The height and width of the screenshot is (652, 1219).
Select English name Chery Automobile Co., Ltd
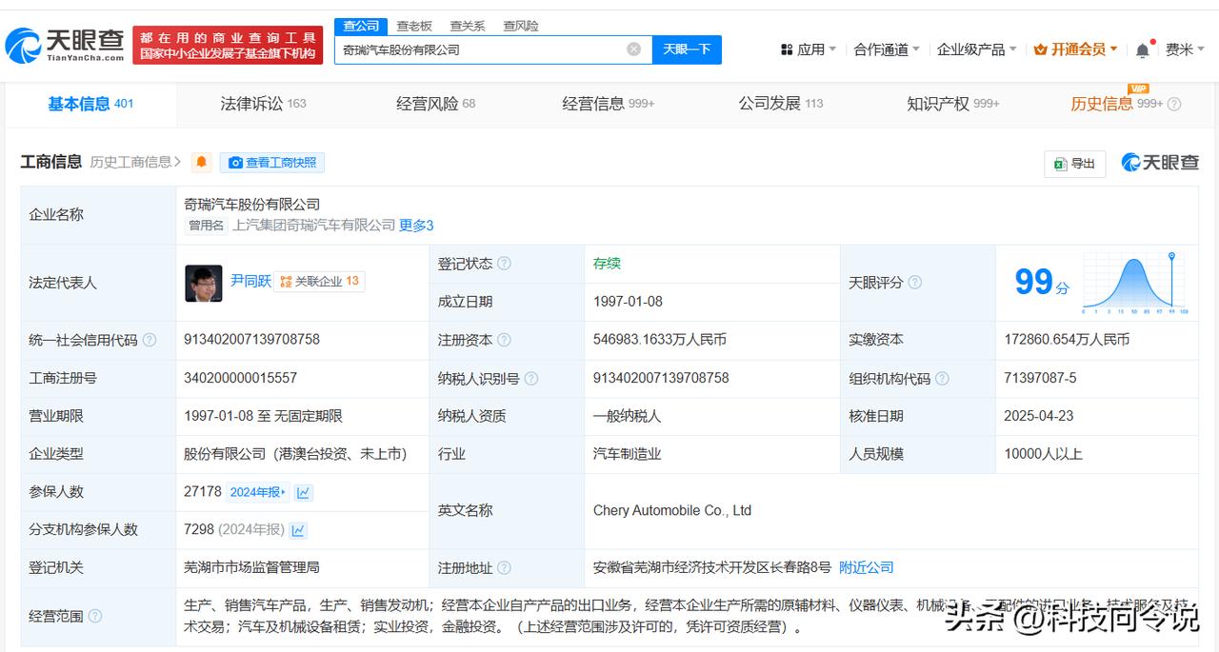click(x=672, y=511)
